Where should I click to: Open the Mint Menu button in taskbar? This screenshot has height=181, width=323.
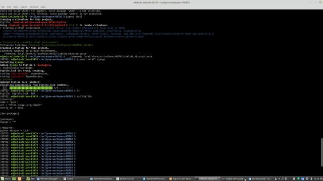tap(6, 179)
